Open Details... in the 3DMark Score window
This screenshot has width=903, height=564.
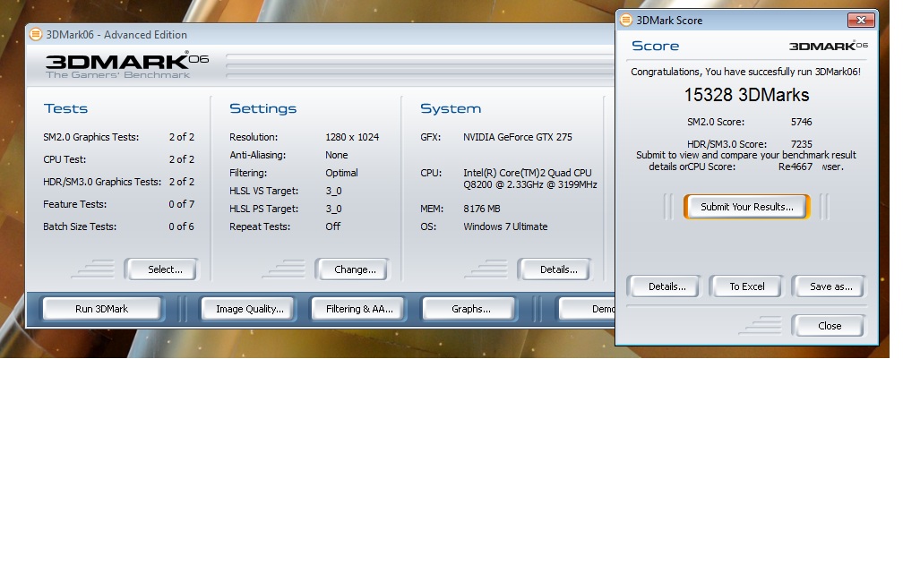[x=664, y=286]
